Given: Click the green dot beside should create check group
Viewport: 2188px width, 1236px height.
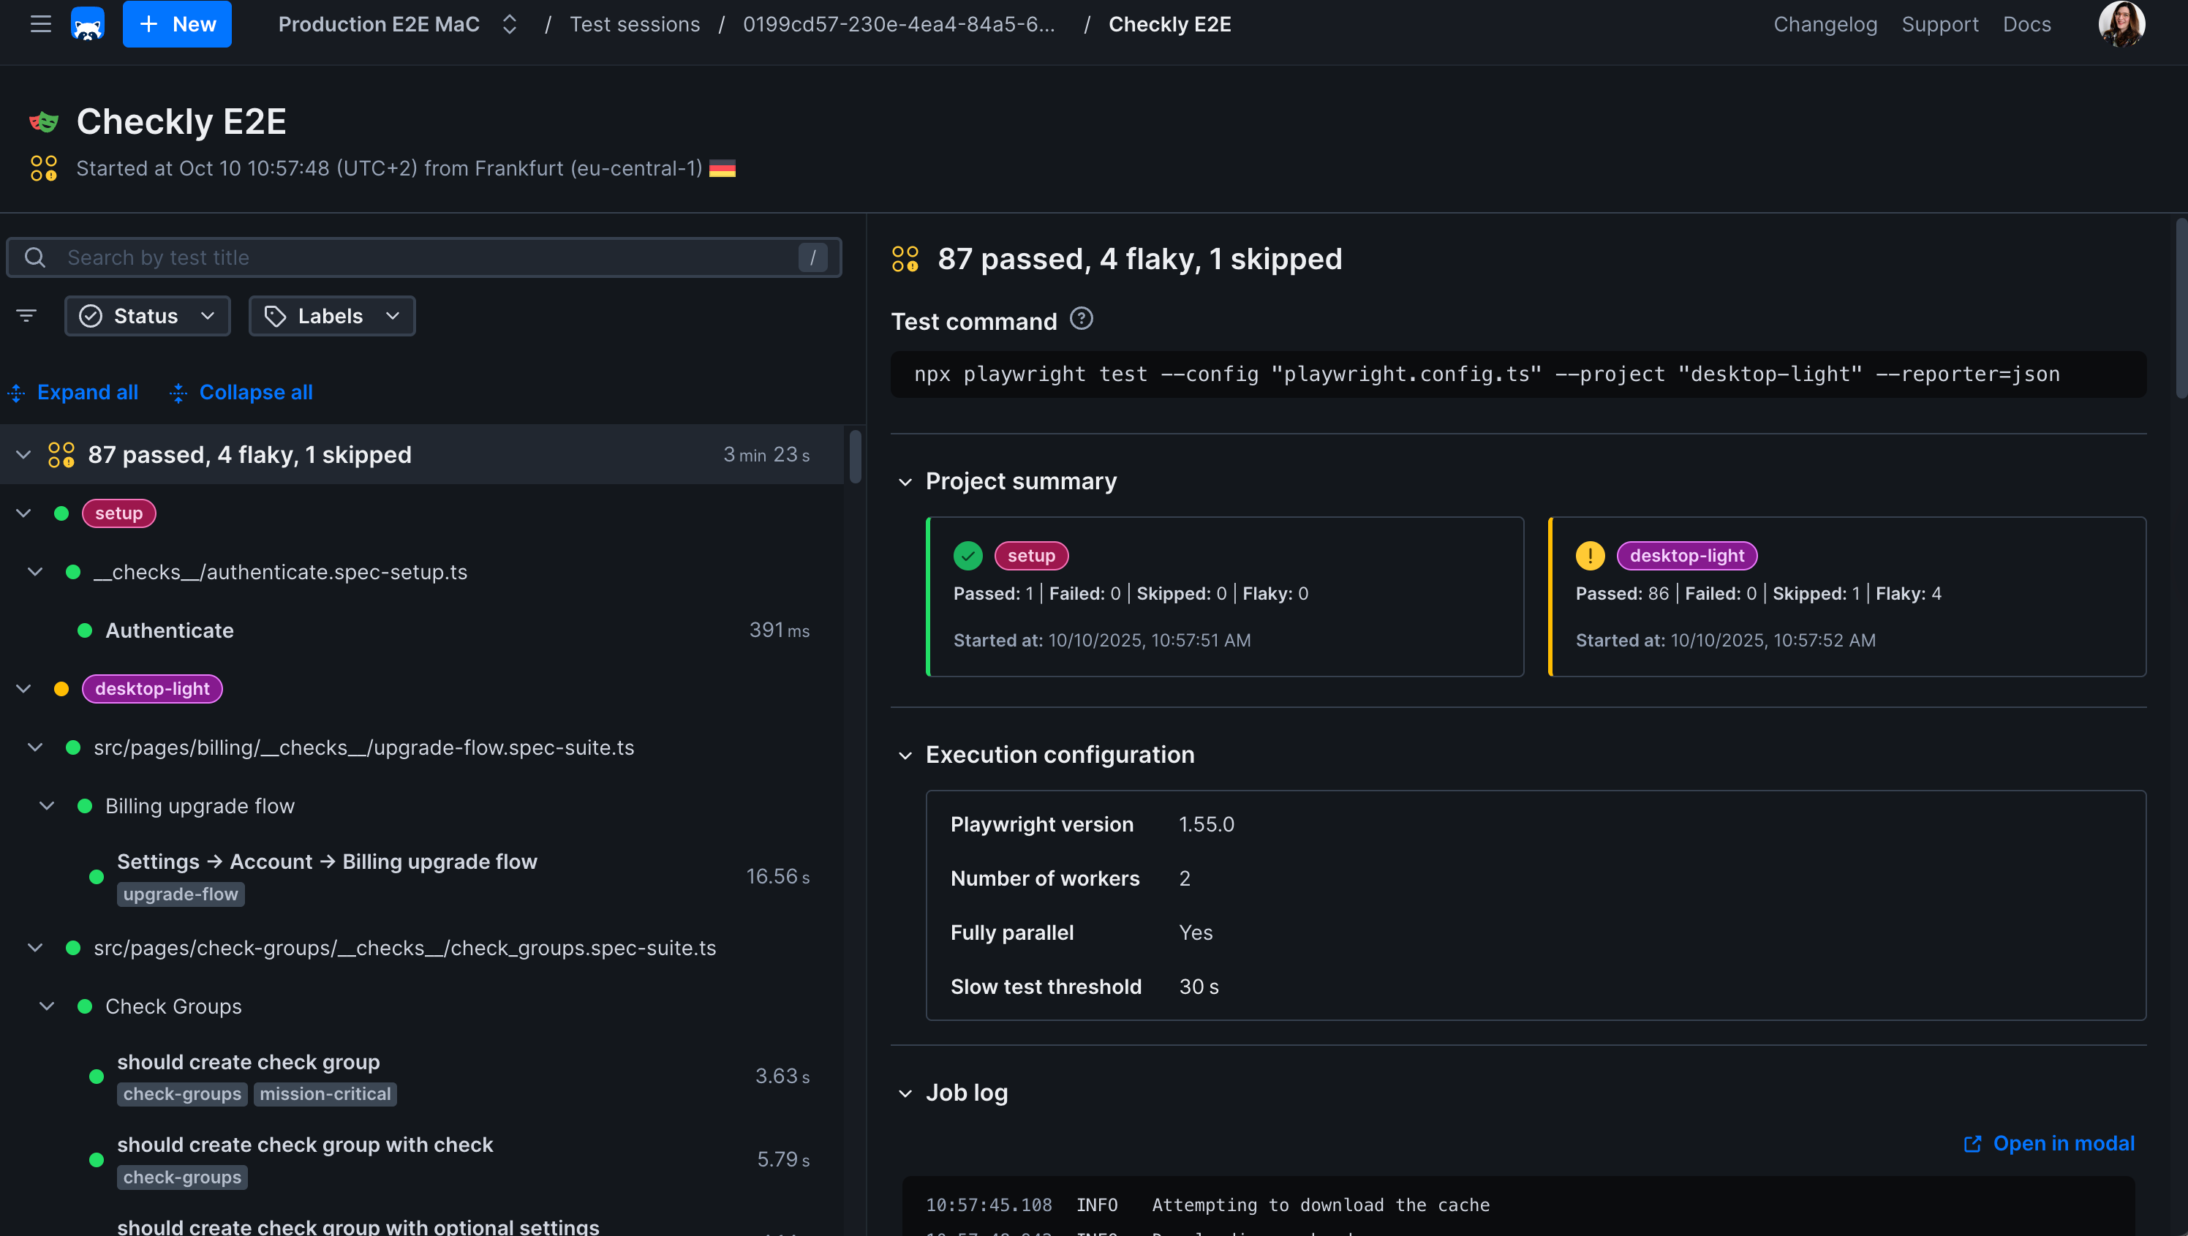Looking at the screenshot, I should (97, 1077).
